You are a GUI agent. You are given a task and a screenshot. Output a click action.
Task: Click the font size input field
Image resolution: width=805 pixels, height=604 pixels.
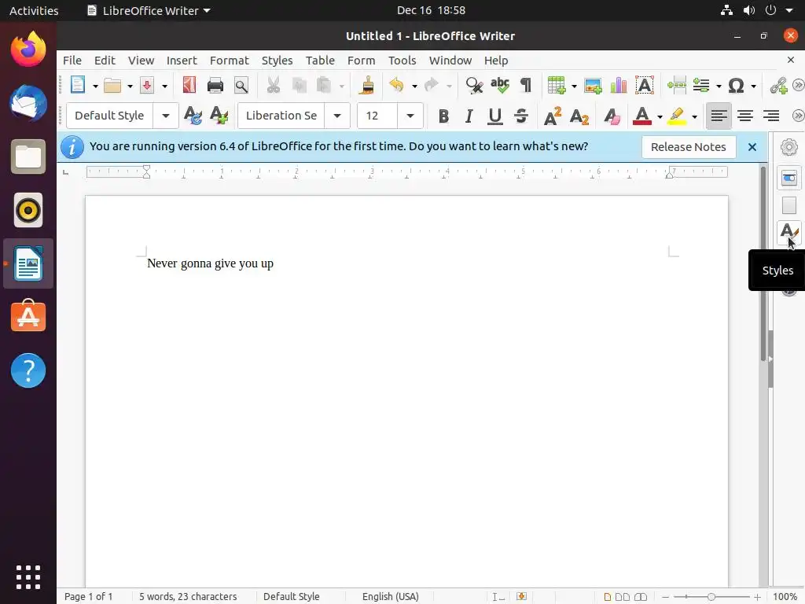click(377, 116)
